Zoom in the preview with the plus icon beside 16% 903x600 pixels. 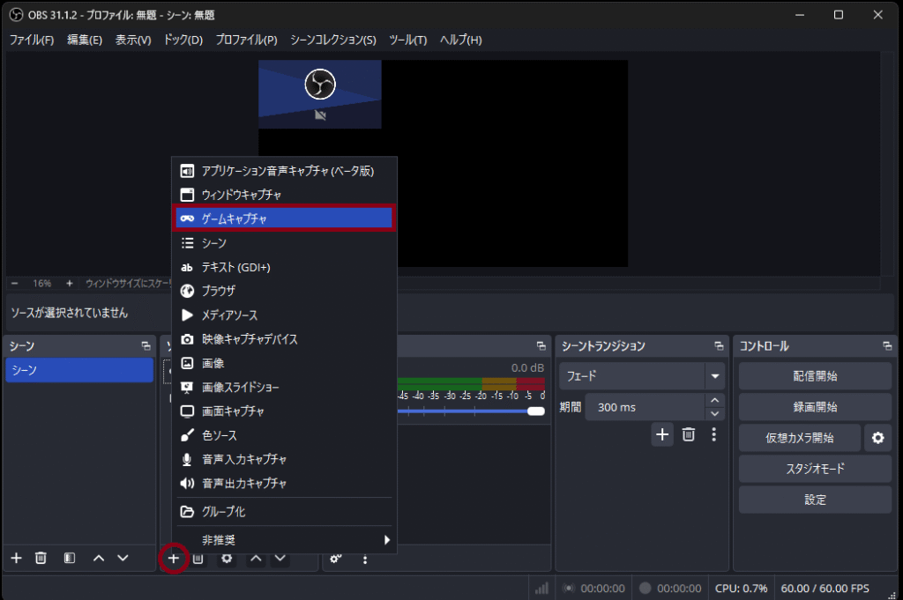point(69,283)
